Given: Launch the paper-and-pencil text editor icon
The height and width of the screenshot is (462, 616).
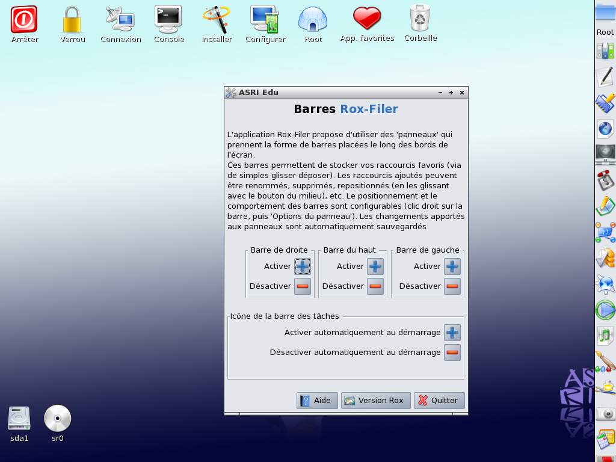Looking at the screenshot, I should (x=605, y=76).
